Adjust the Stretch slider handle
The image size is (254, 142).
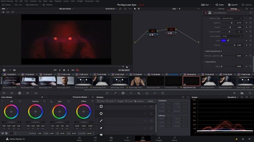(x=230, y=27)
